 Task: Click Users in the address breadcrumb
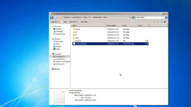click(85, 17)
